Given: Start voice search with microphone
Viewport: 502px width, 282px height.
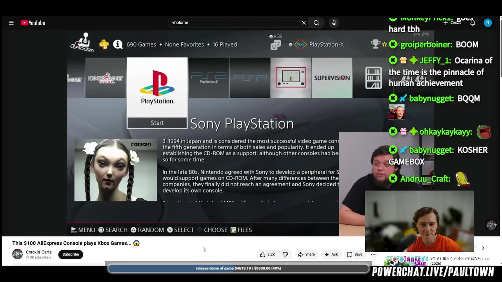Looking at the screenshot, I should [x=334, y=23].
